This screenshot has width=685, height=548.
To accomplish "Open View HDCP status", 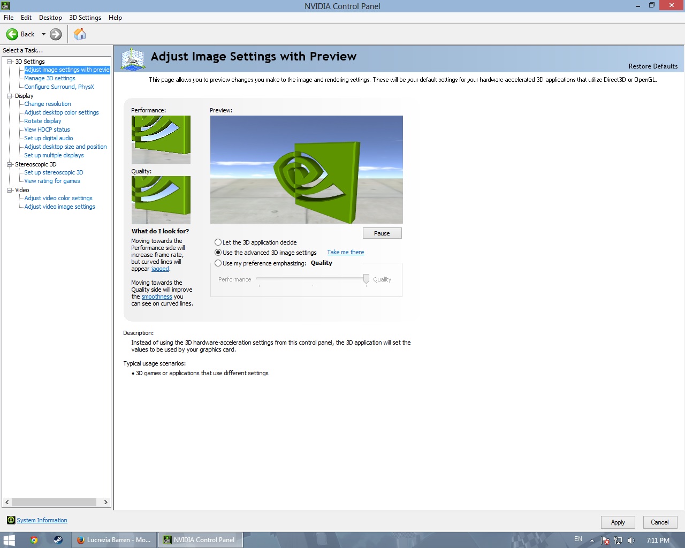I will [x=47, y=130].
